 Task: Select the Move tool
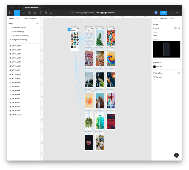pos(16,13)
